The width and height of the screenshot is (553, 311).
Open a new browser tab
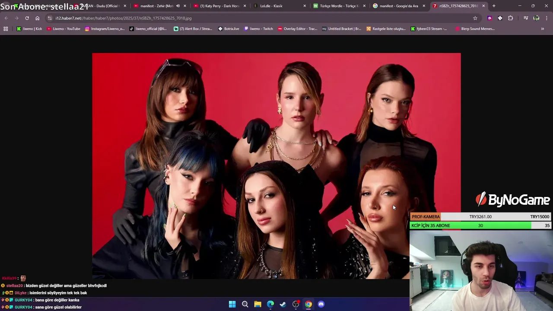click(494, 6)
